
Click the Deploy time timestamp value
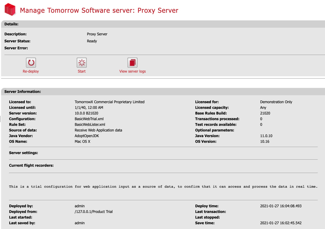(280, 206)
